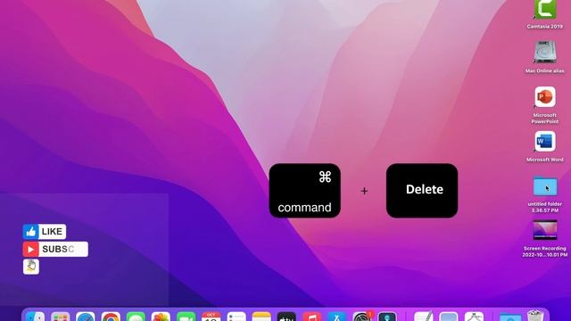This screenshot has width=571, height=321.
Task: Select the Camtasia 2019 desktop icon
Action: (x=545, y=9)
